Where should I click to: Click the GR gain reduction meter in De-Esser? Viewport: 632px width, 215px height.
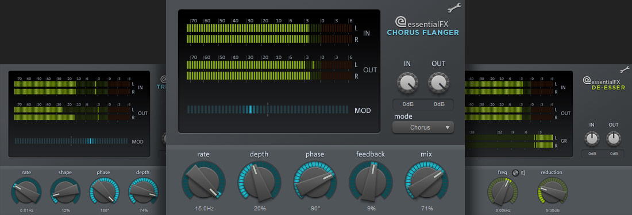coord(509,142)
